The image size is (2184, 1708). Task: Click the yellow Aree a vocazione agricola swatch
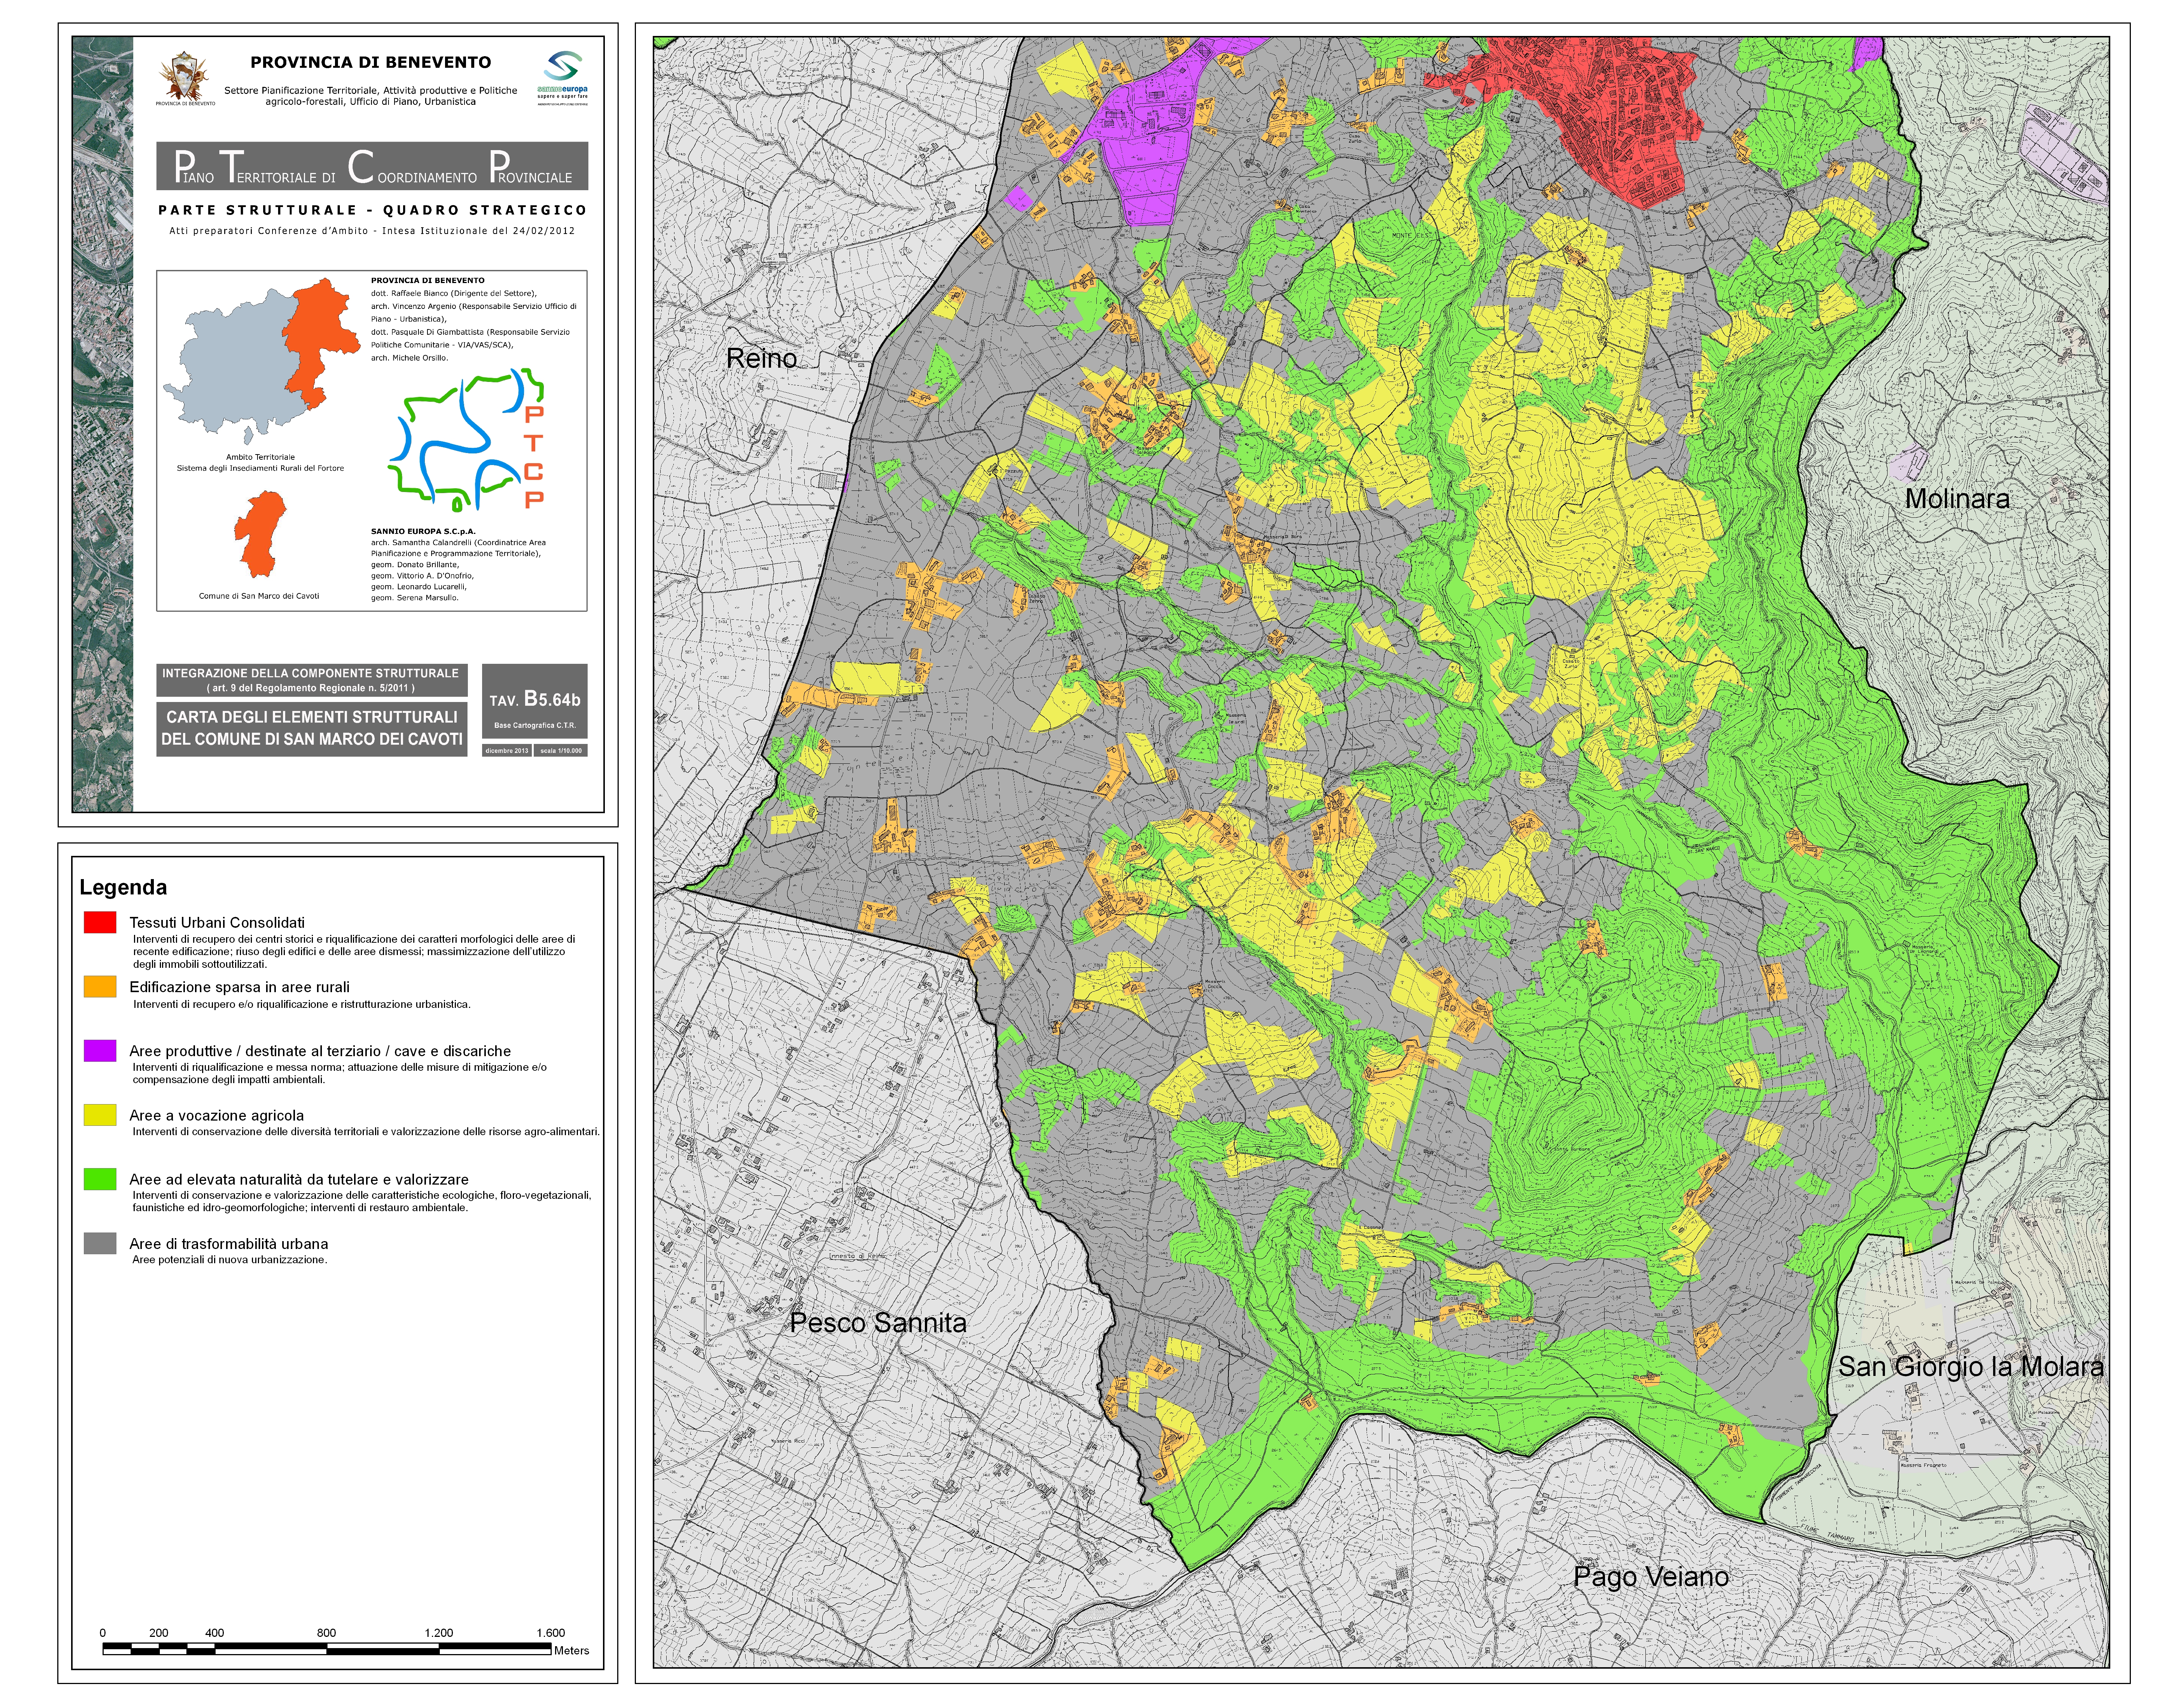point(100,1115)
